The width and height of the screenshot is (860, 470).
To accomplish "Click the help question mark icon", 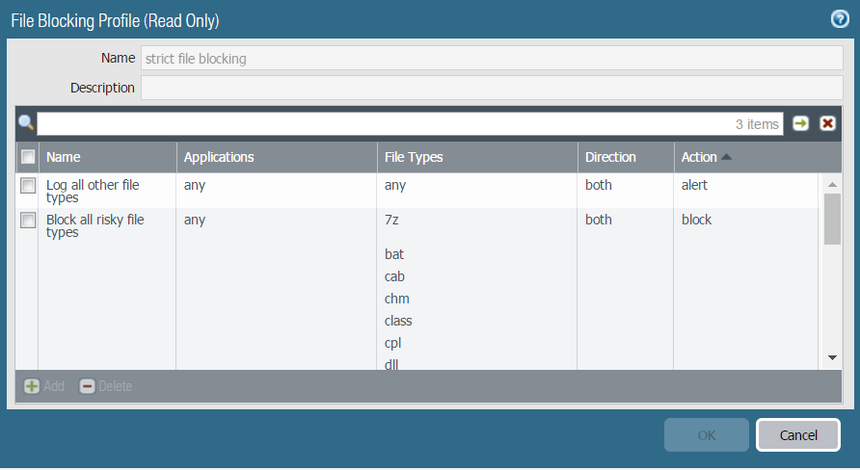I will pyautogui.click(x=839, y=19).
